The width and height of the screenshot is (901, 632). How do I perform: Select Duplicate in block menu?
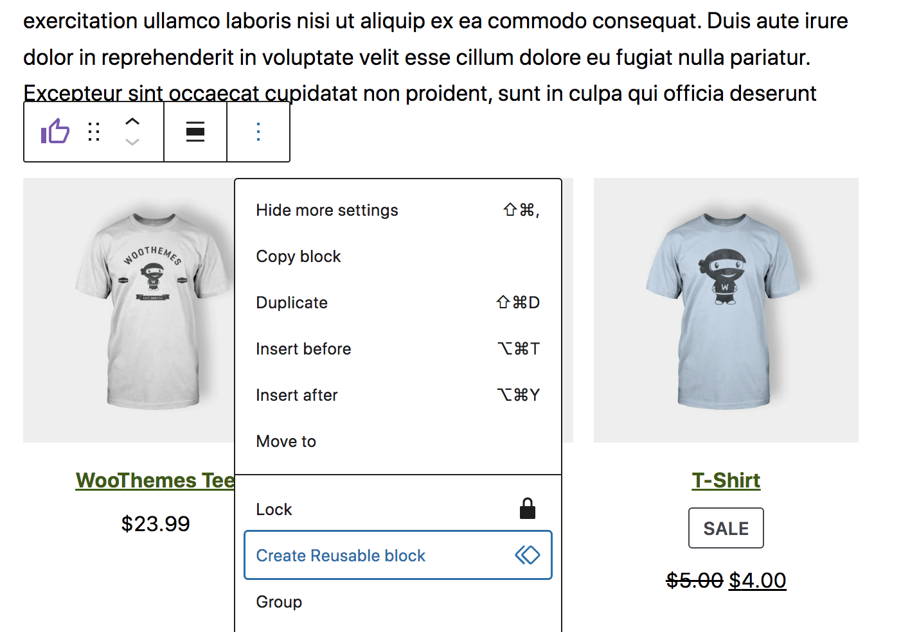tap(292, 303)
